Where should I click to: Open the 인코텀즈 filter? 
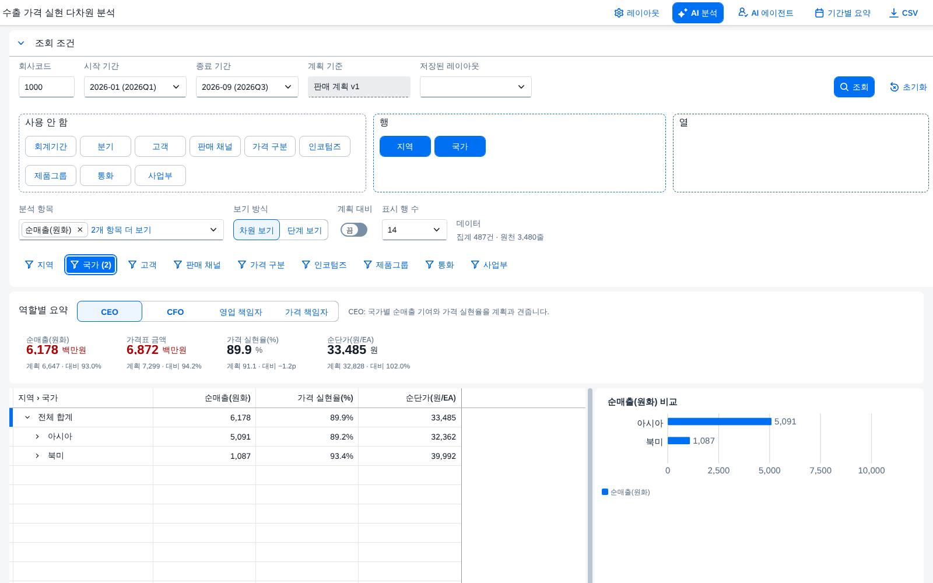click(324, 265)
